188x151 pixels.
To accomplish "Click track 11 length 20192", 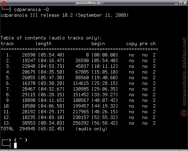I will coord(29,112).
